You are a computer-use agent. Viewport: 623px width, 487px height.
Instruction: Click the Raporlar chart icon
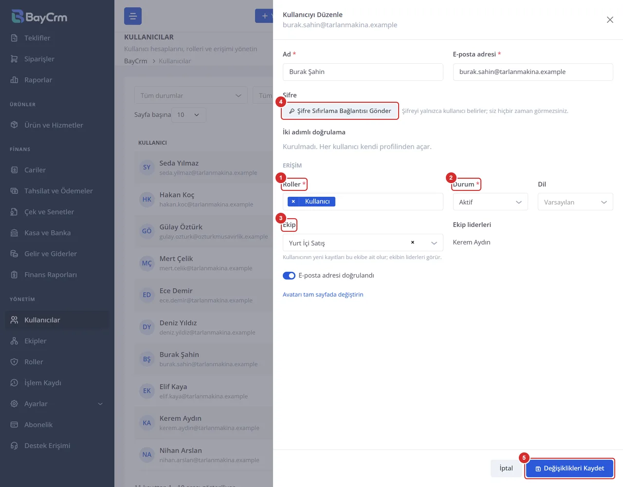[14, 80]
